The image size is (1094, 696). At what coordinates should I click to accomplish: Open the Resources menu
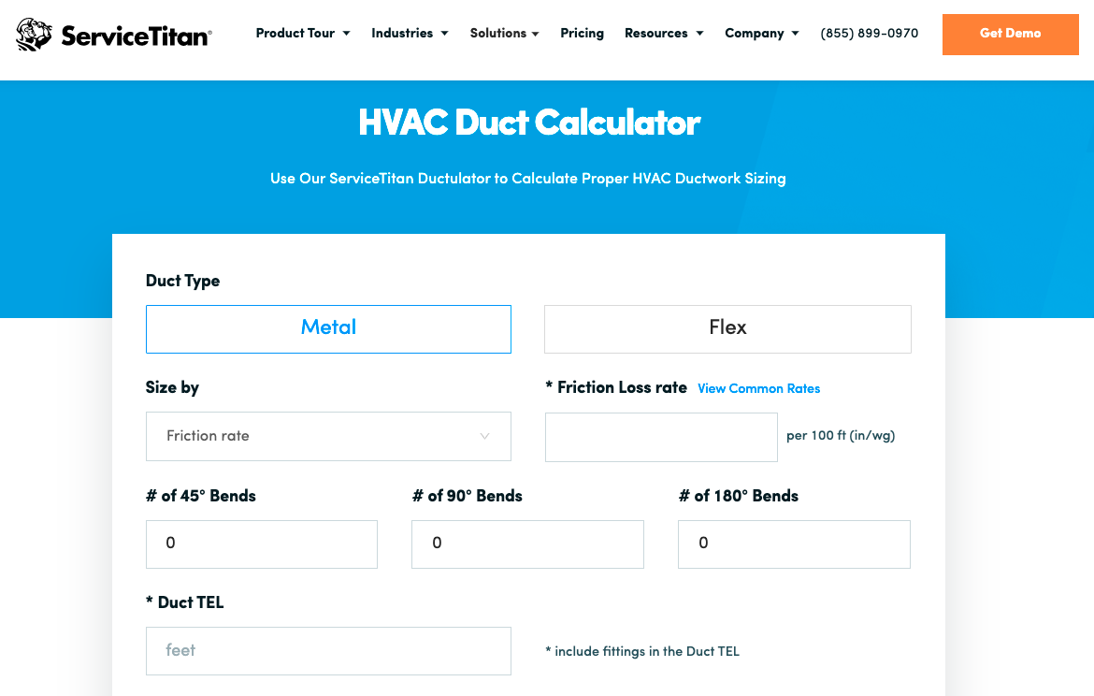pyautogui.click(x=656, y=33)
